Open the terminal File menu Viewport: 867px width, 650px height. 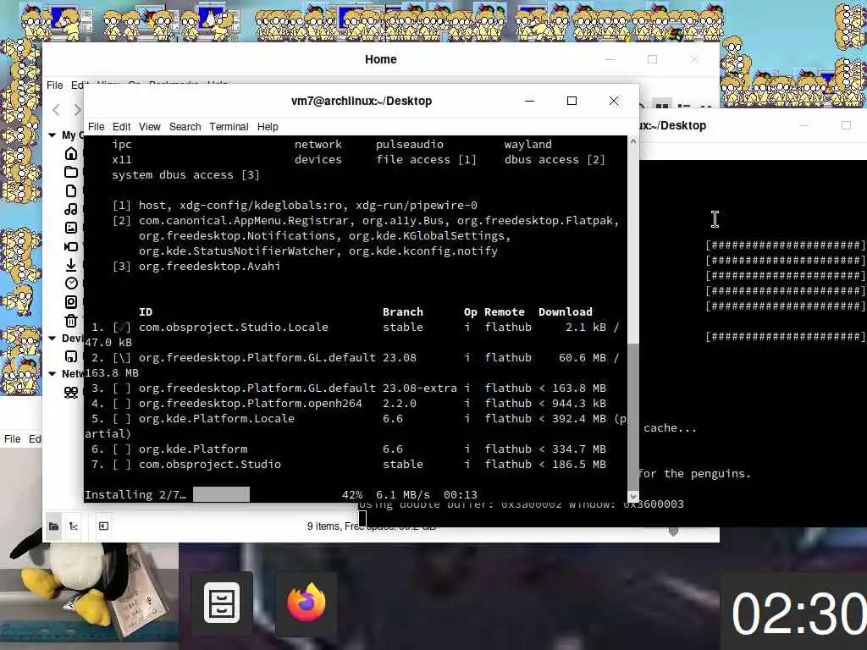(97, 127)
